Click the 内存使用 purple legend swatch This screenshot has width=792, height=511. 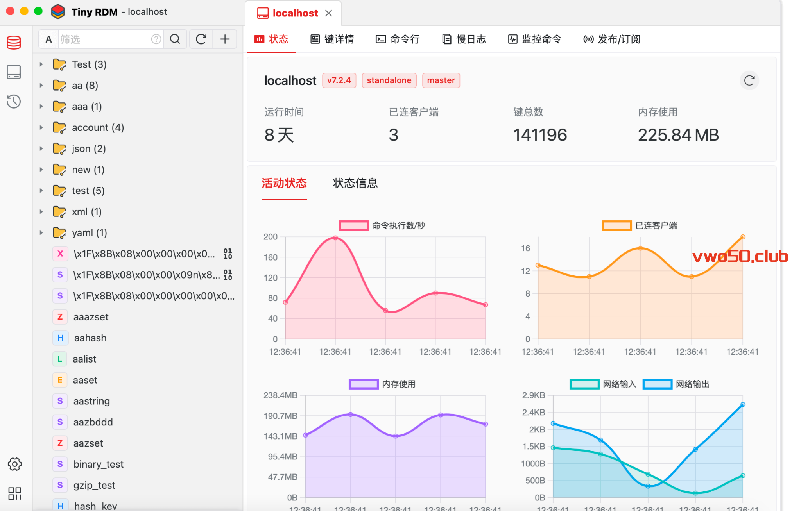(364, 384)
